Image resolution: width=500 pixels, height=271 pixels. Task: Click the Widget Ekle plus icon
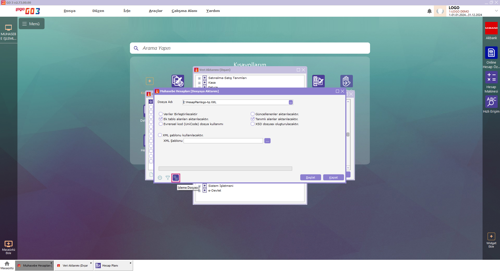pos(491,236)
